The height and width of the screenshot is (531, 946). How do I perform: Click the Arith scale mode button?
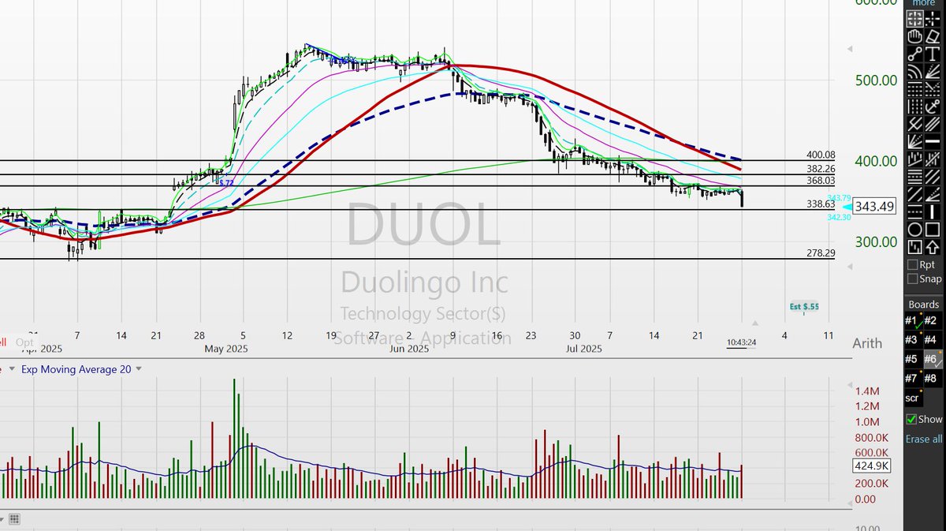866,343
